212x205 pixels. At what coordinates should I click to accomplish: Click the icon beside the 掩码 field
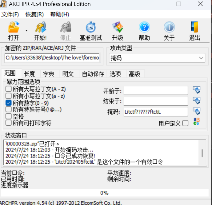pos(196,111)
